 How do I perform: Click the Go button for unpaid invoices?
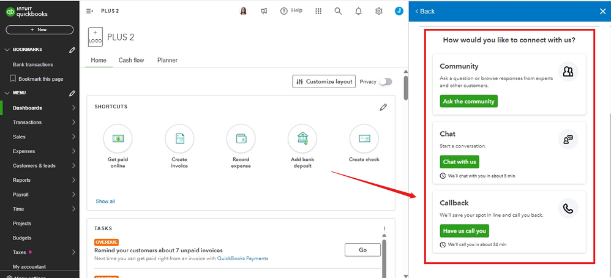[x=363, y=250]
